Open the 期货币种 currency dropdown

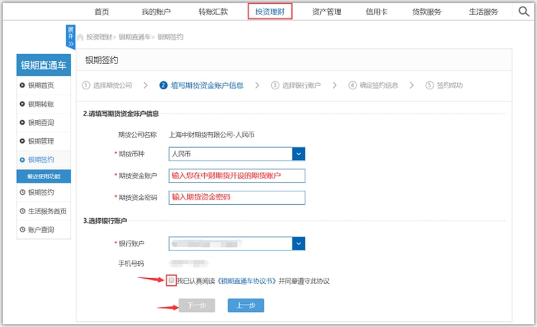tap(299, 154)
